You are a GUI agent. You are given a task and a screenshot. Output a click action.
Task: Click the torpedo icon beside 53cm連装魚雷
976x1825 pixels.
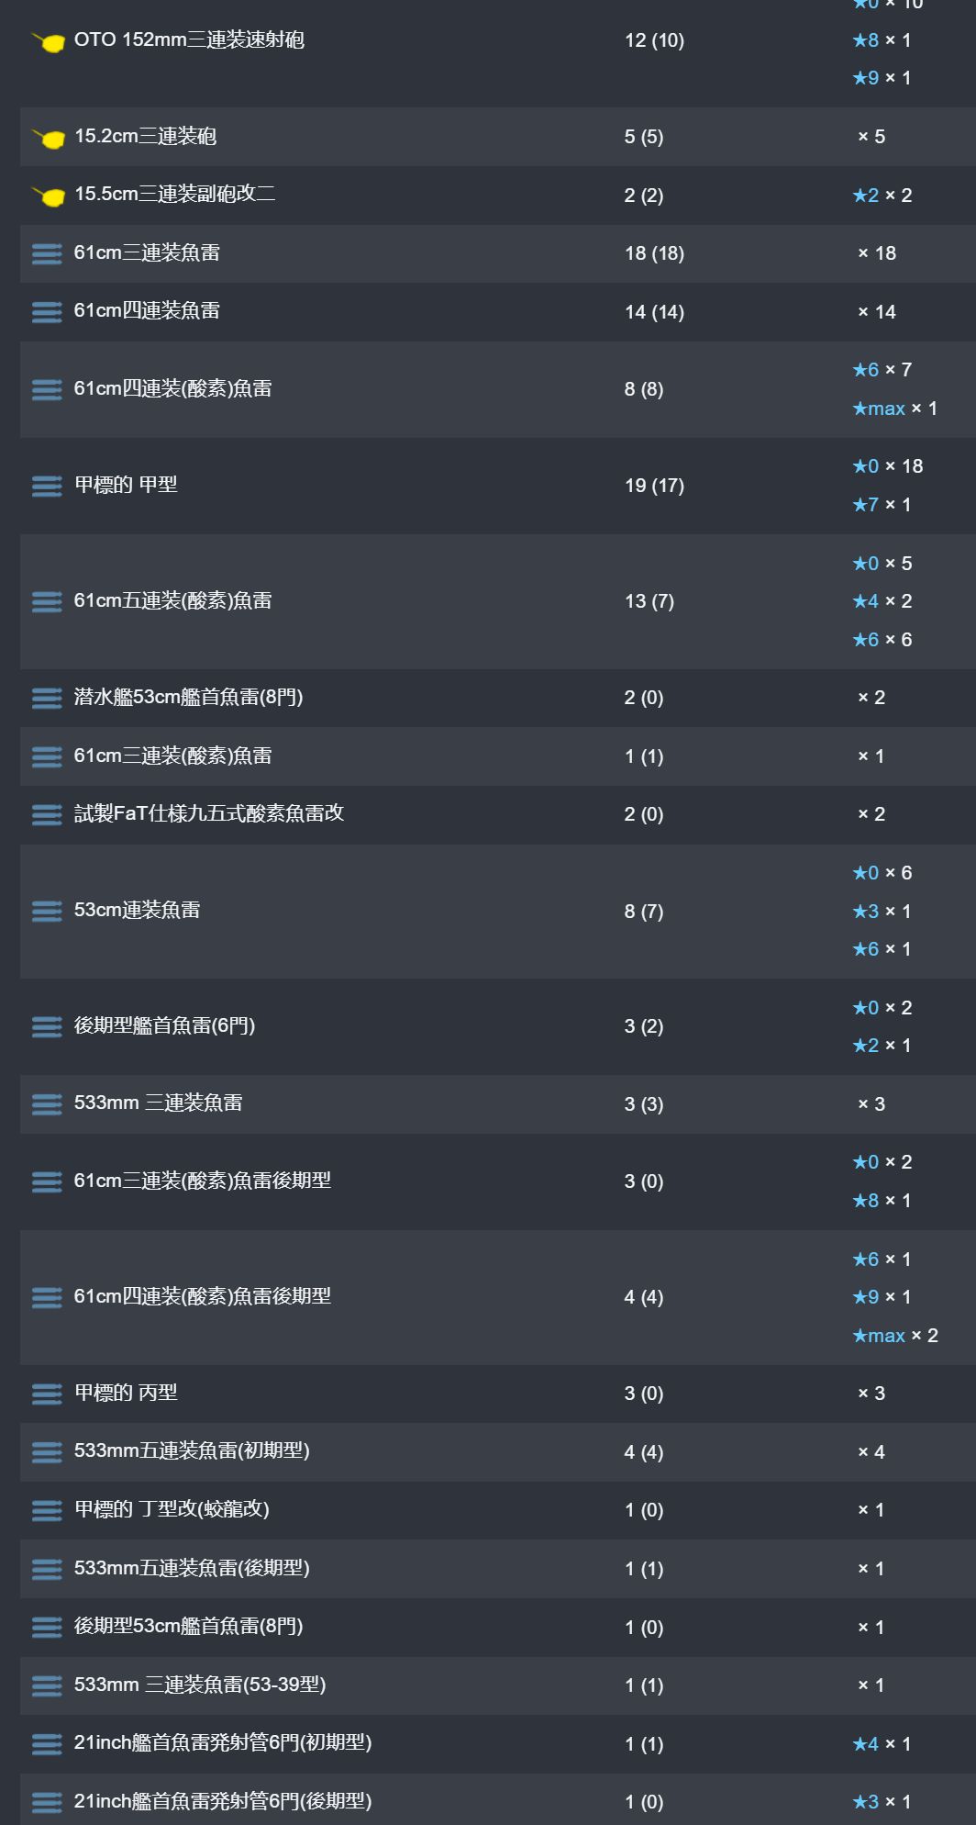(x=47, y=911)
